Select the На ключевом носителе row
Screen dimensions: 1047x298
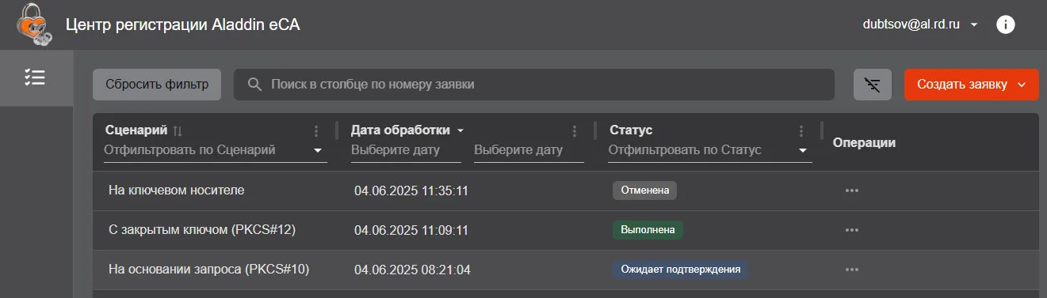pyautogui.click(x=565, y=190)
